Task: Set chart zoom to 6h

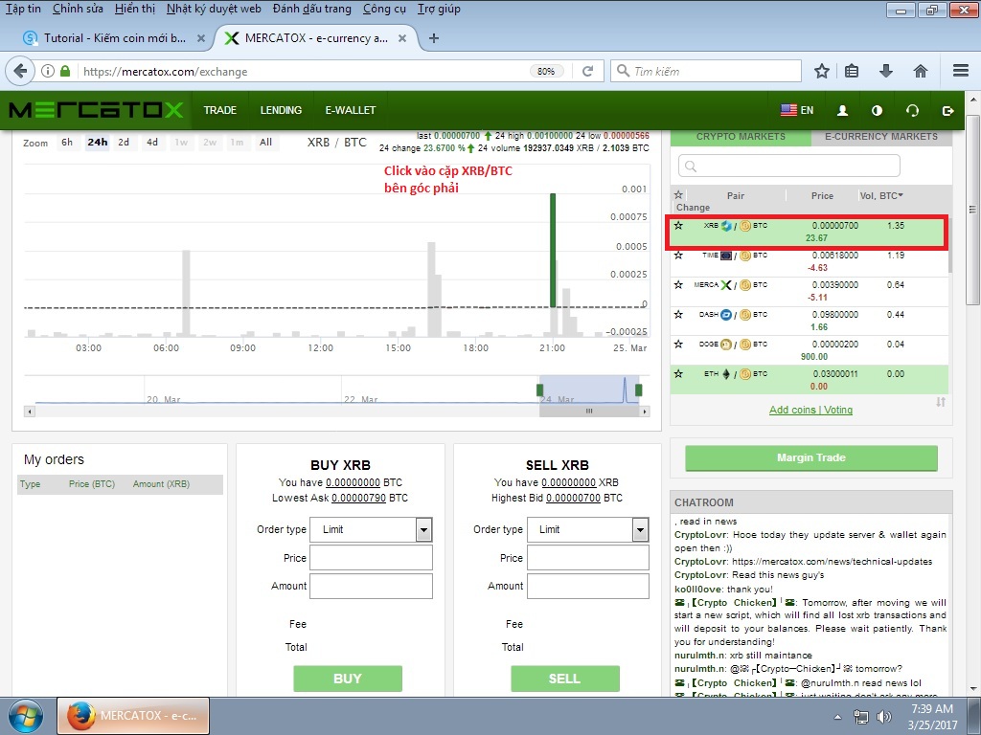Action: (67, 143)
